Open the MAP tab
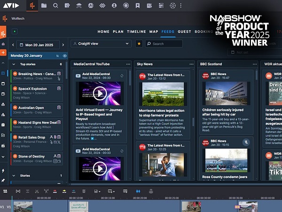The height and width of the screenshot is (212, 282). click(154, 32)
